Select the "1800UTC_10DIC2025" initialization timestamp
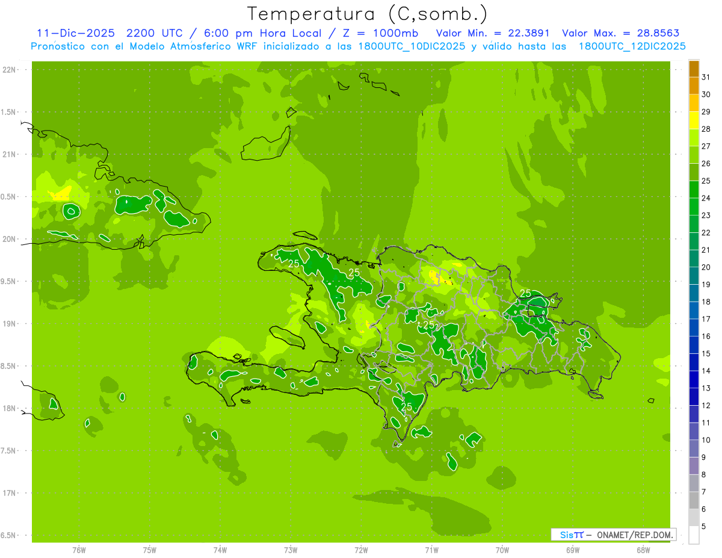 [409, 46]
